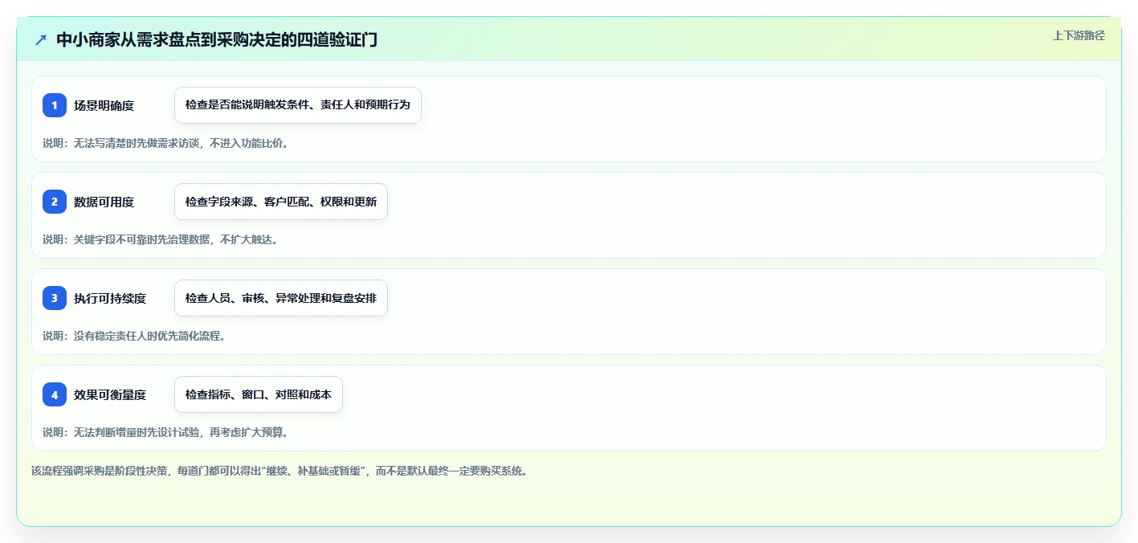Click the 效果可衡量度 step label

click(x=110, y=394)
